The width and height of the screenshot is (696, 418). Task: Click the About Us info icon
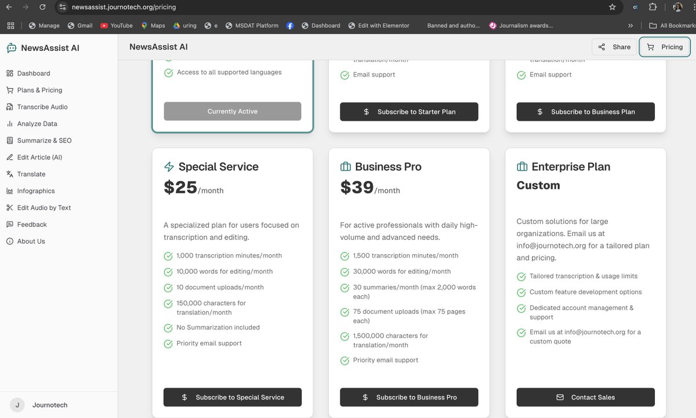point(9,241)
